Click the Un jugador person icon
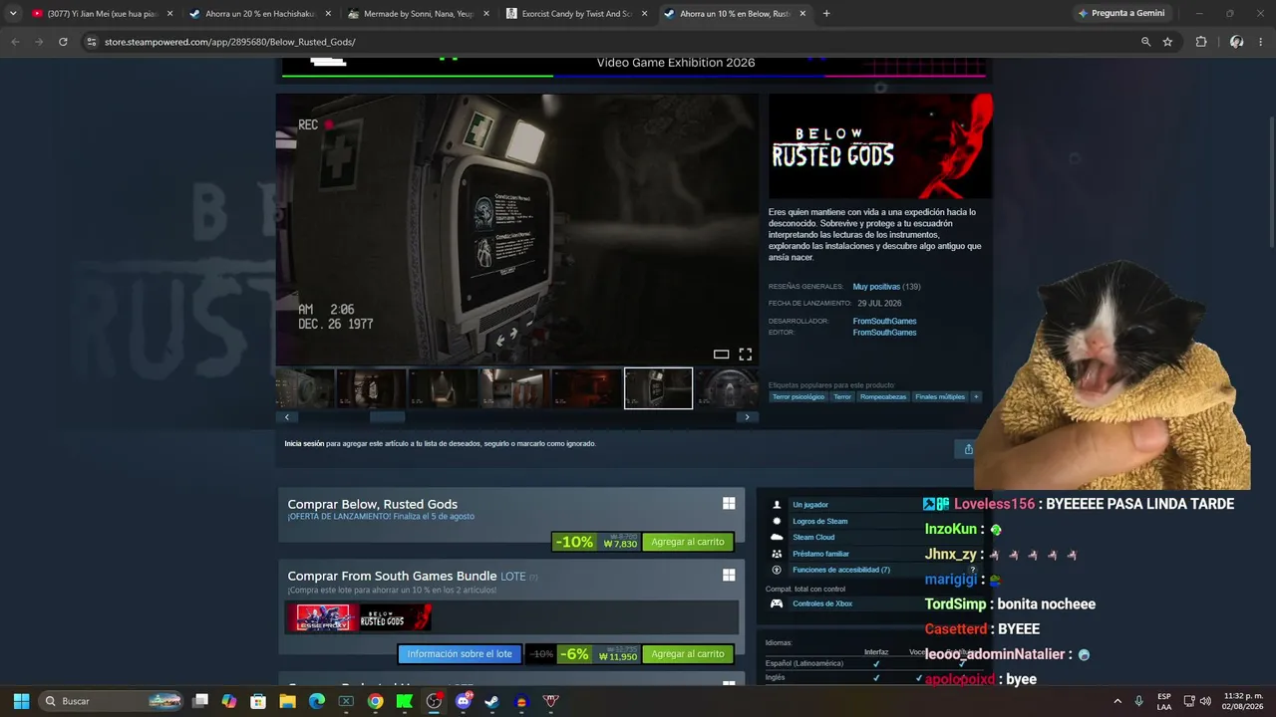Screen dimensions: 1276x717 point(777,505)
